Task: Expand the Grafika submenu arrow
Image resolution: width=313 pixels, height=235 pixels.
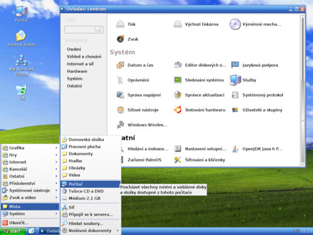Action: pos(56,148)
